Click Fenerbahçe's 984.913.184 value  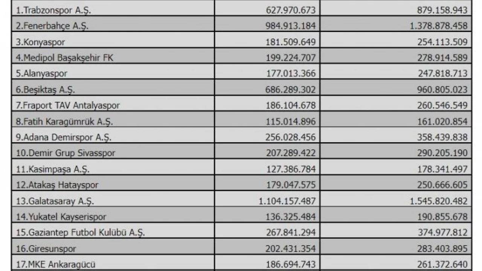[x=290, y=26]
